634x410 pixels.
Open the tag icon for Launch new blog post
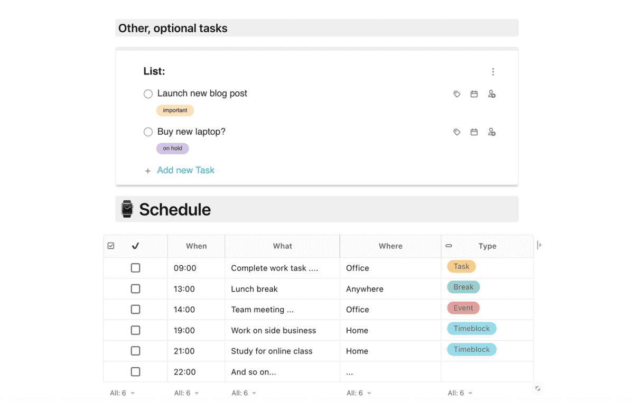point(457,94)
